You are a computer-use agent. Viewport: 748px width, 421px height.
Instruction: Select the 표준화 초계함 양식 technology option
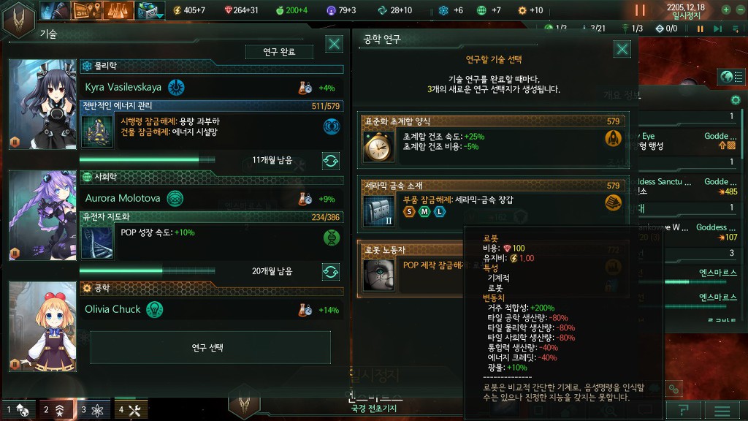click(x=493, y=140)
